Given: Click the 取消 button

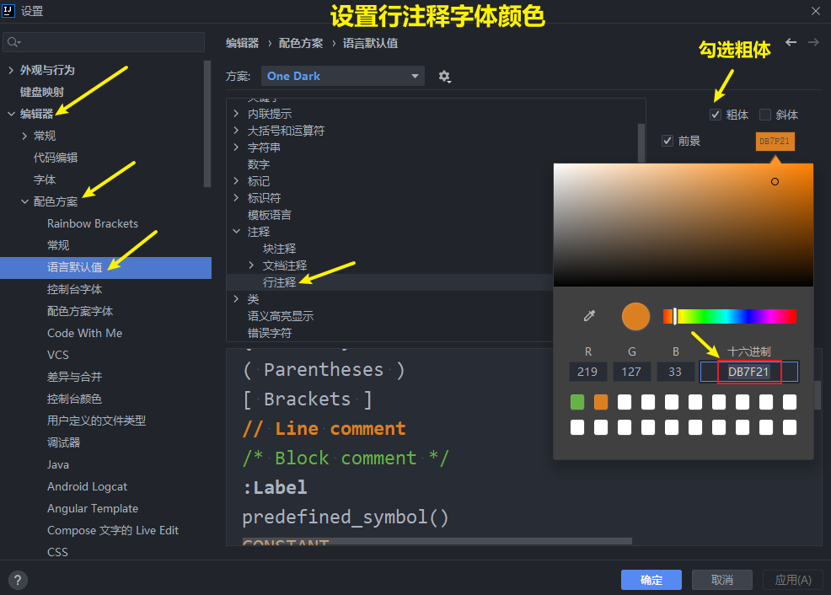Looking at the screenshot, I should pyautogui.click(x=721, y=580).
